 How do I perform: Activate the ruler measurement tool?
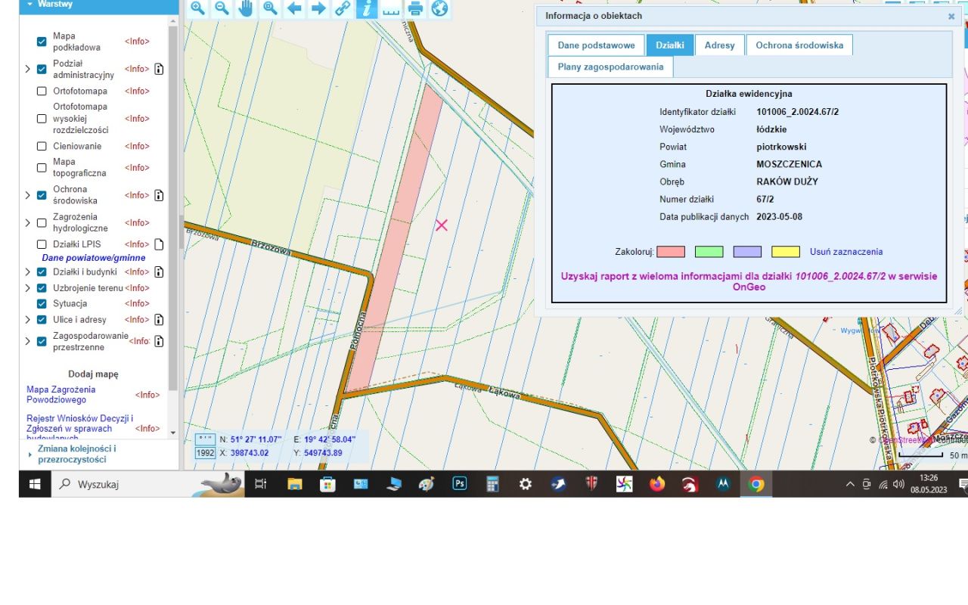391,8
